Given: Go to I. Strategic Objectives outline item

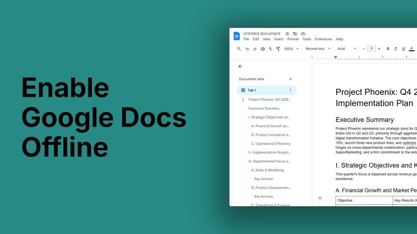Looking at the screenshot, I should coord(269,117).
